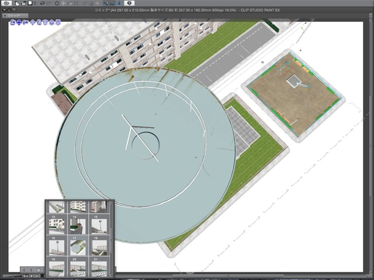The image size is (374, 280).
Task: Click the Clear outside selection icon
Action: tap(64, 3)
